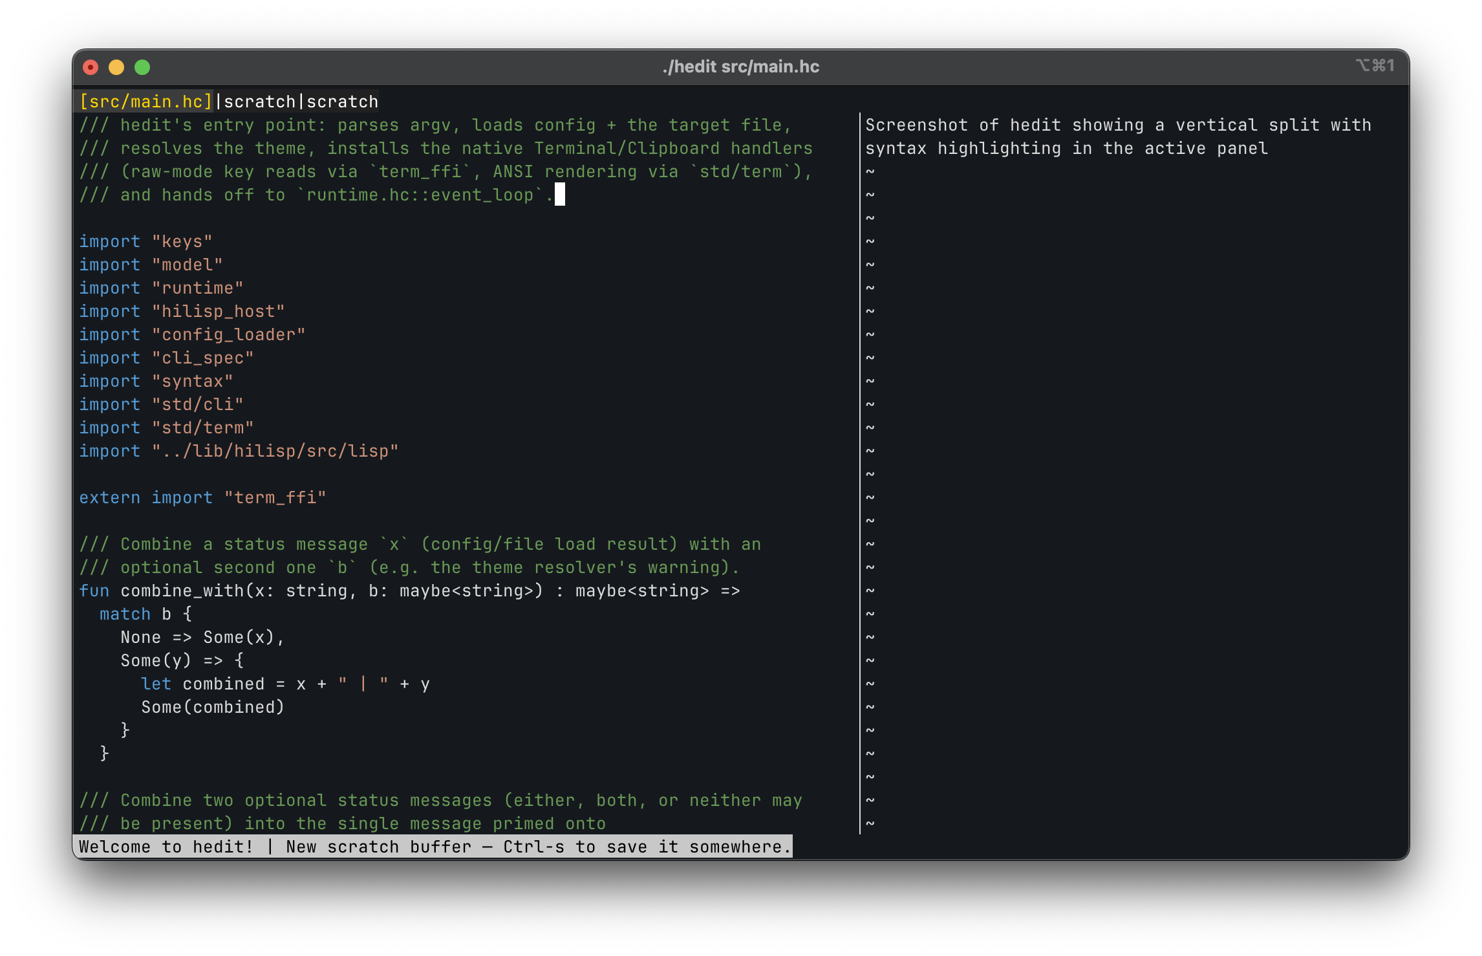1482x956 pixels.
Task: Click the ⌥⌘1 shortcut indicator in title bar
Action: coord(1375,65)
